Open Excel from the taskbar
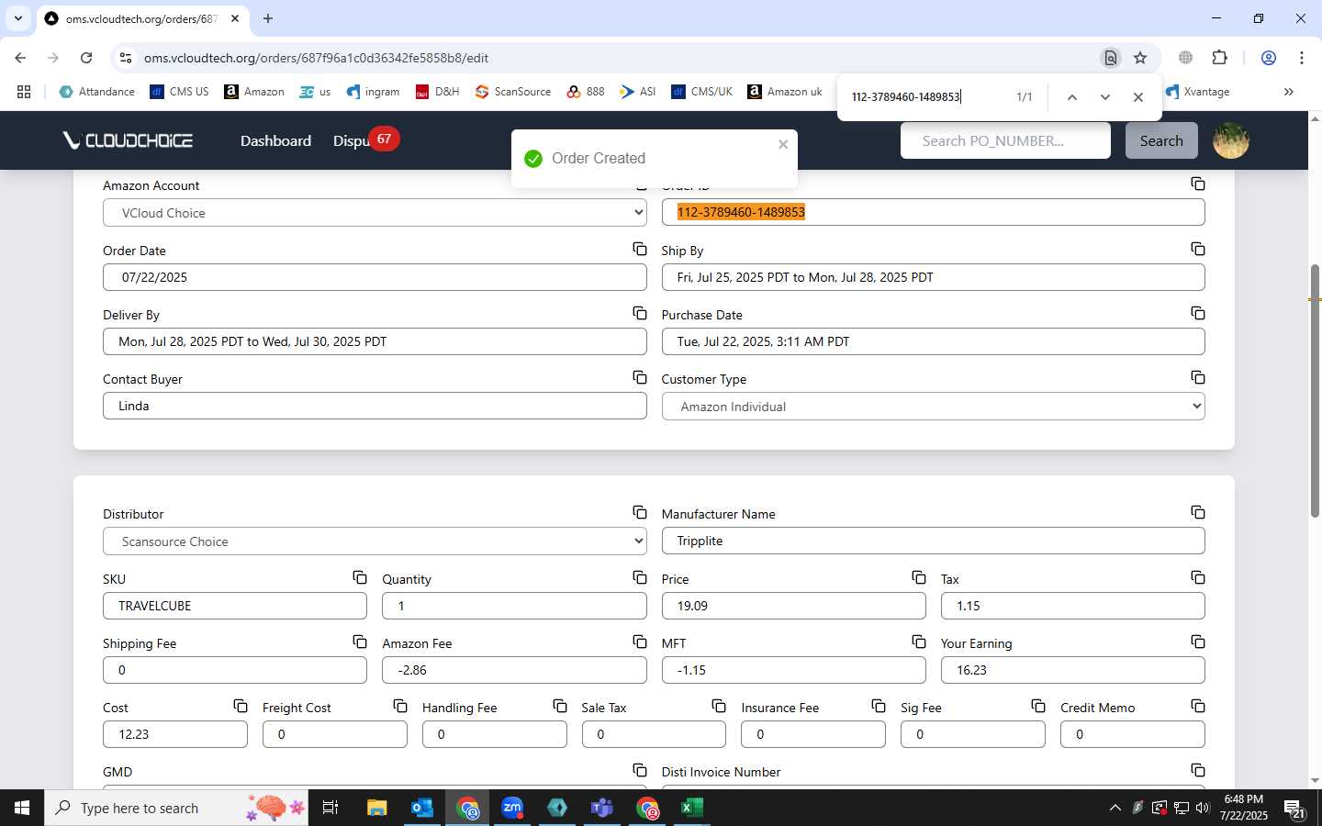Screen dimensions: 1322x826 point(691,808)
